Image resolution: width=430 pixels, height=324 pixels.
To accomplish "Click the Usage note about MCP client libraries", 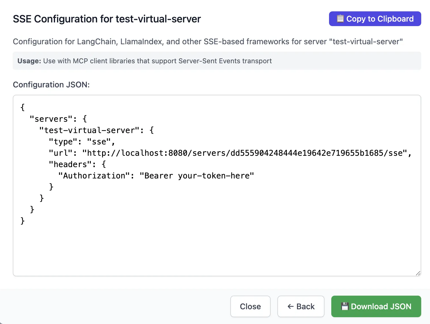I will point(145,61).
